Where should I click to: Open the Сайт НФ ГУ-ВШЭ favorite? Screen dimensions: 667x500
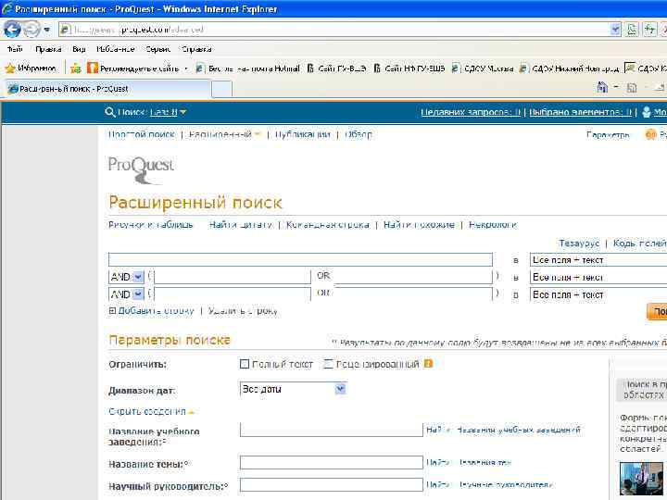(409, 68)
